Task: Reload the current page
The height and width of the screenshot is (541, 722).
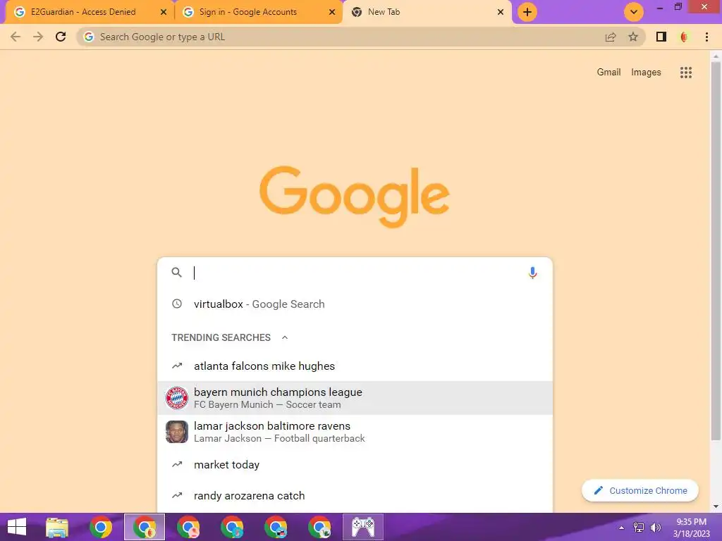Action: point(61,37)
